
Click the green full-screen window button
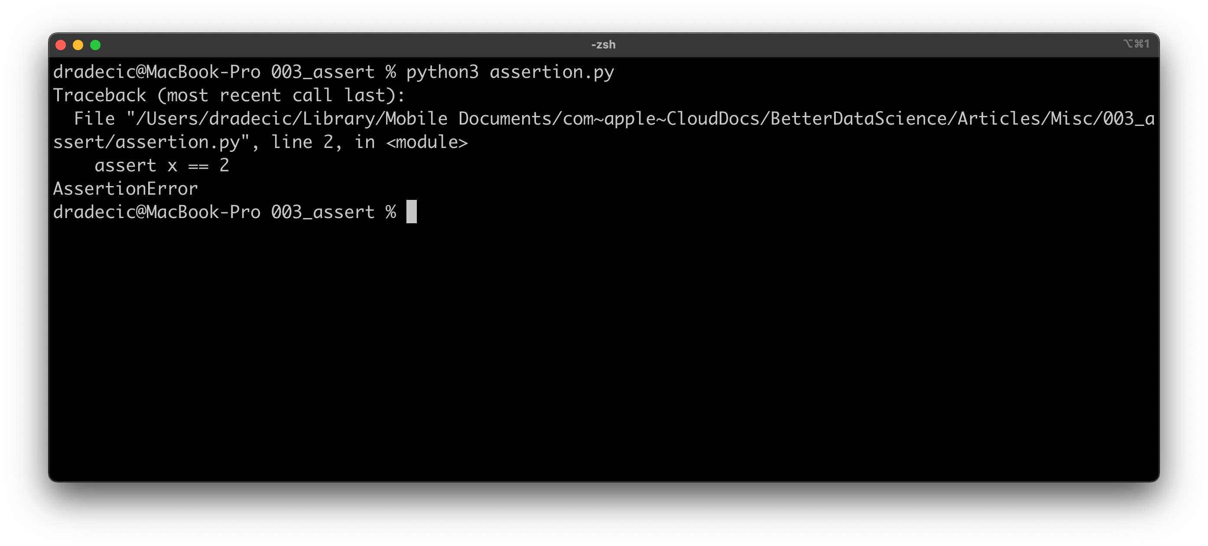pos(95,45)
